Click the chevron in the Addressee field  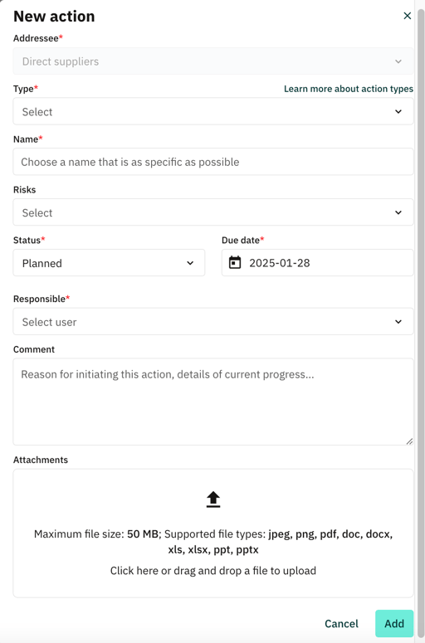(x=398, y=61)
